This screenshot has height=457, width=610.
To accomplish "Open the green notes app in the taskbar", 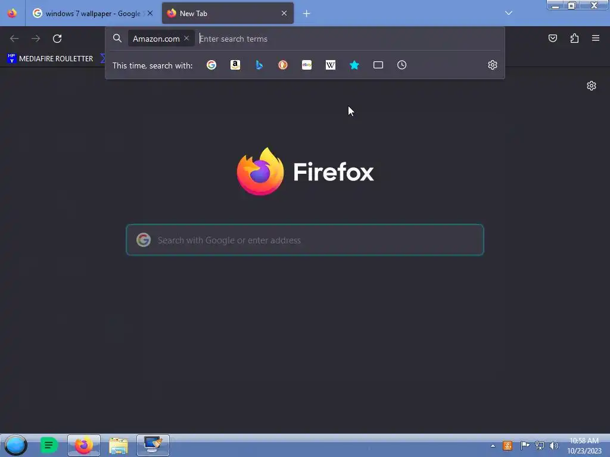I will click(x=49, y=445).
